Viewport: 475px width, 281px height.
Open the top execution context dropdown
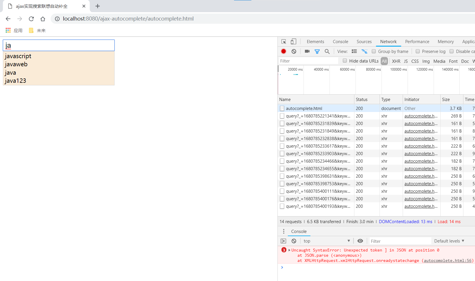point(327,241)
